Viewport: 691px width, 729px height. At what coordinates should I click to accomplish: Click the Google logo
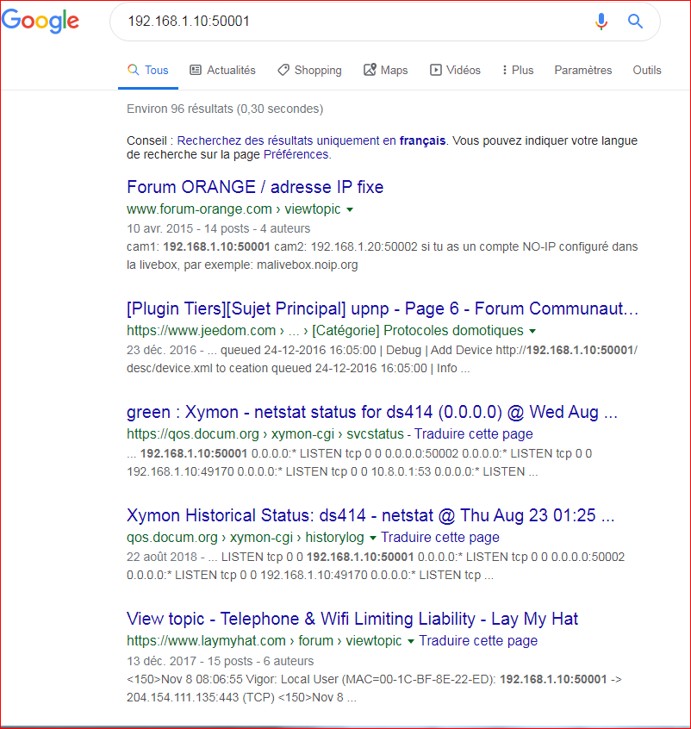[40, 22]
